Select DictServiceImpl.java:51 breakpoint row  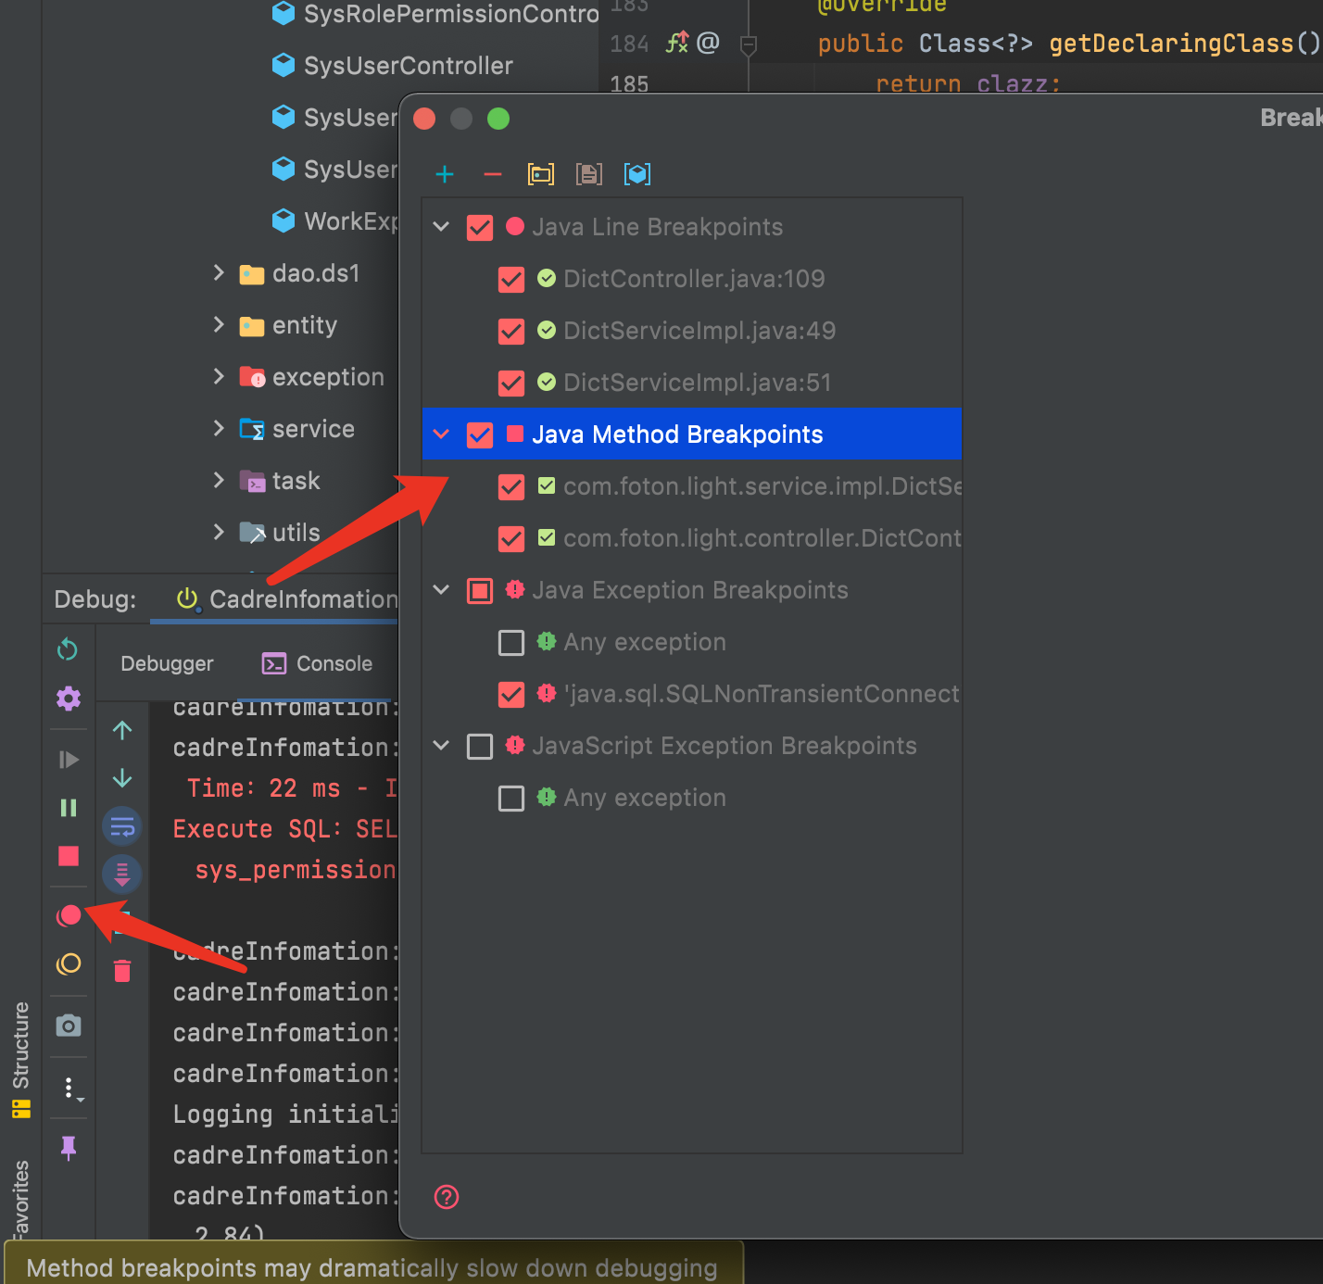click(691, 383)
